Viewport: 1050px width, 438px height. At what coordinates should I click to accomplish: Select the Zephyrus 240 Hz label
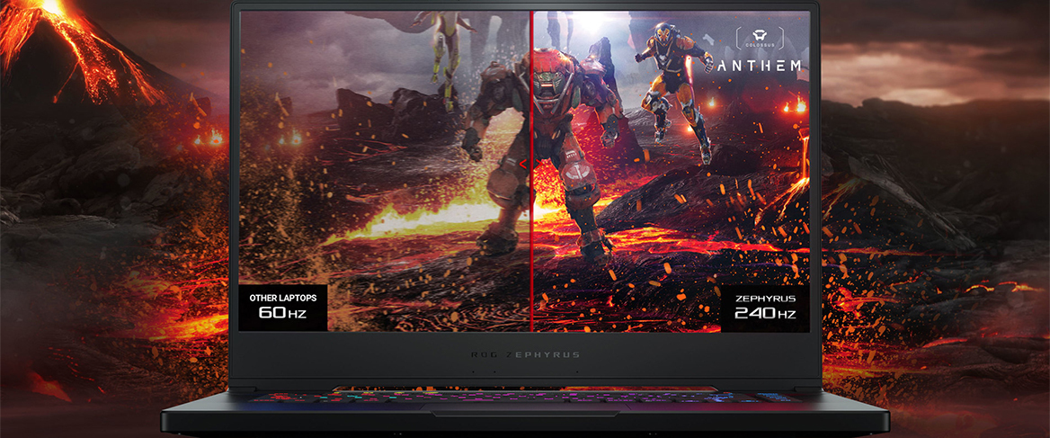point(765,308)
